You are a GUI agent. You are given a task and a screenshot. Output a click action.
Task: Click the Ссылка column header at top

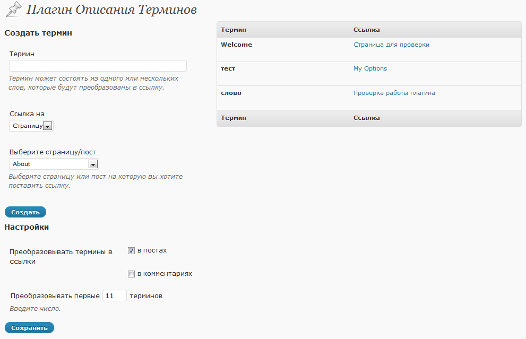[366, 30]
